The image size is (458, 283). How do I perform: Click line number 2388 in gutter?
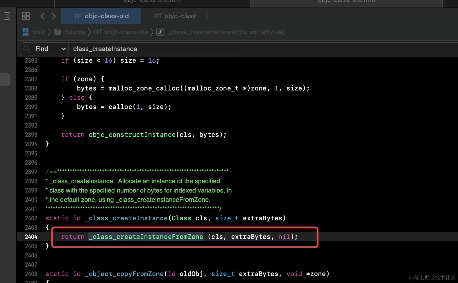31,88
